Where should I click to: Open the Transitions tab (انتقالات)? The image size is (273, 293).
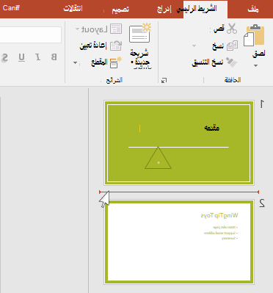point(73,9)
